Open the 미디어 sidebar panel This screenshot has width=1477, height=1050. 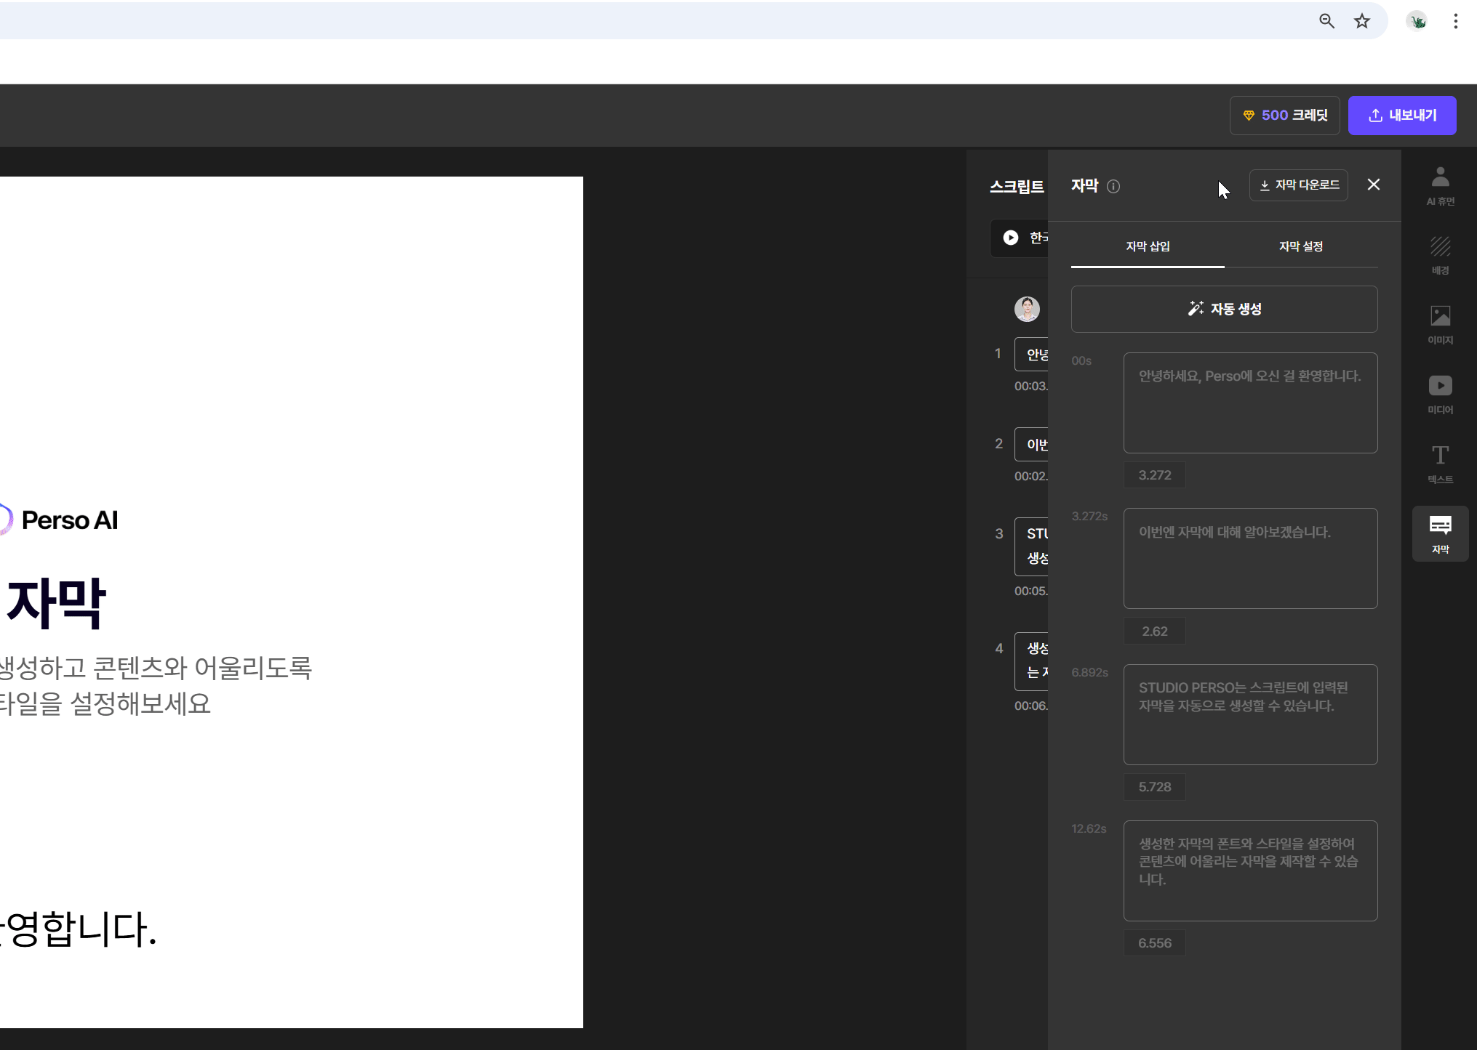click(1440, 394)
